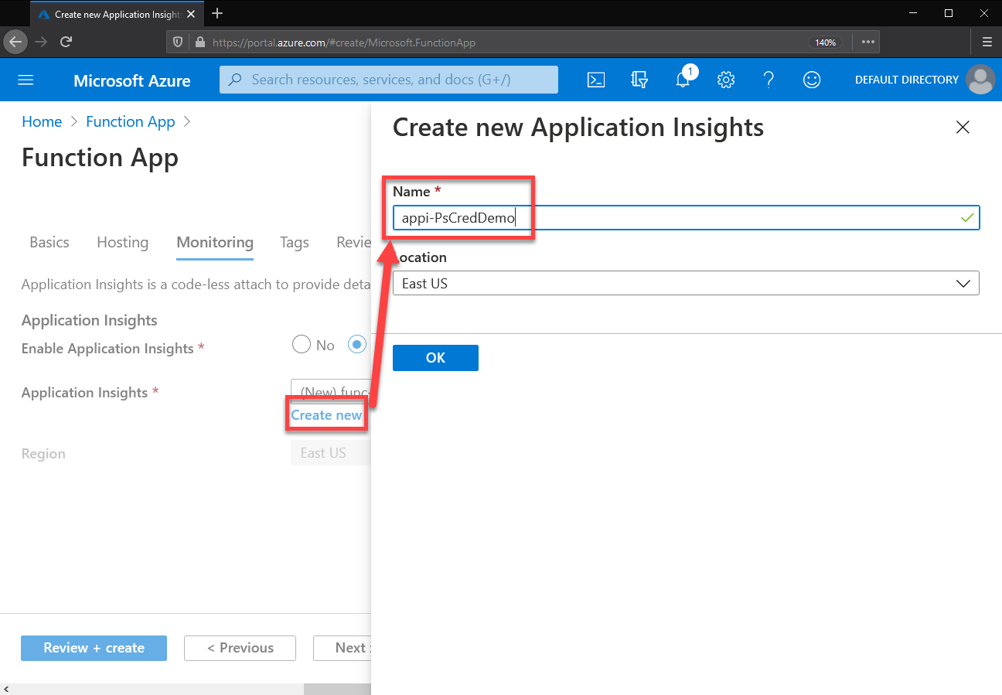
Task: Open a new browser tab
Action: pyautogui.click(x=217, y=13)
